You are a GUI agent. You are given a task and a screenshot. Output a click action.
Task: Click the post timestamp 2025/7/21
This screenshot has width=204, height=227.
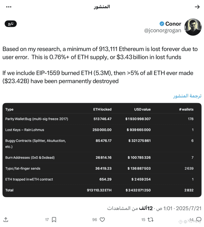point(189,208)
